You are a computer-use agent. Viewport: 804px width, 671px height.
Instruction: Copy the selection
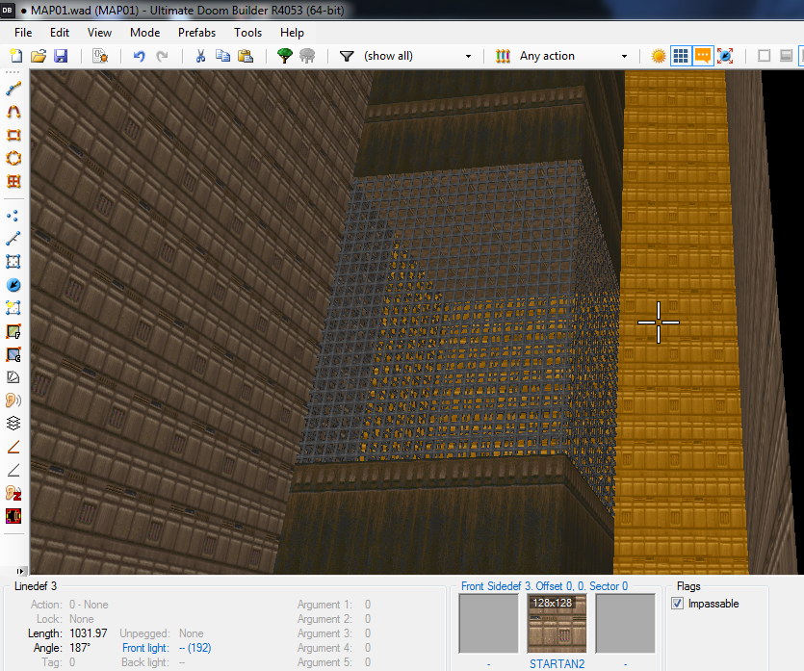pyautogui.click(x=222, y=56)
